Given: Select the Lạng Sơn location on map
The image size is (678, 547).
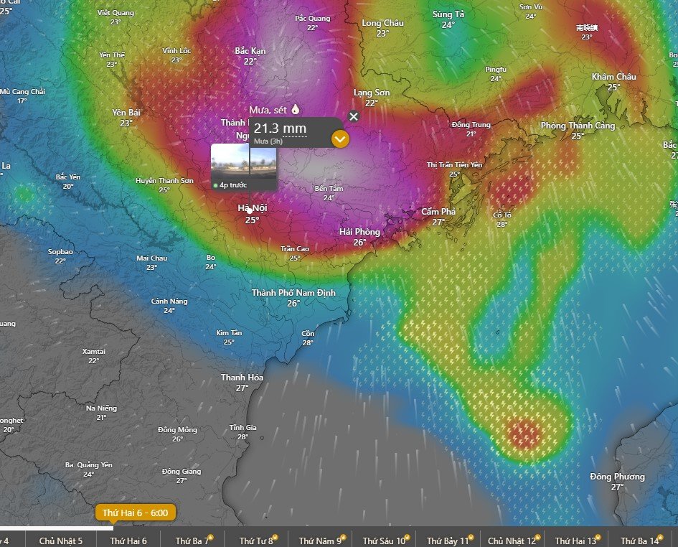Looking at the screenshot, I should [371, 93].
